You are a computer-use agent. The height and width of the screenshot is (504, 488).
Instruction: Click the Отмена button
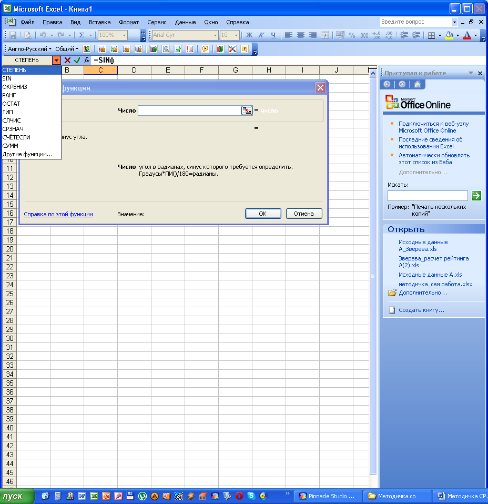click(303, 214)
